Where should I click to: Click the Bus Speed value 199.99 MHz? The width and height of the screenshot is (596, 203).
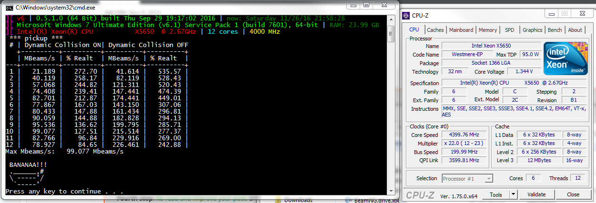pos(464,152)
